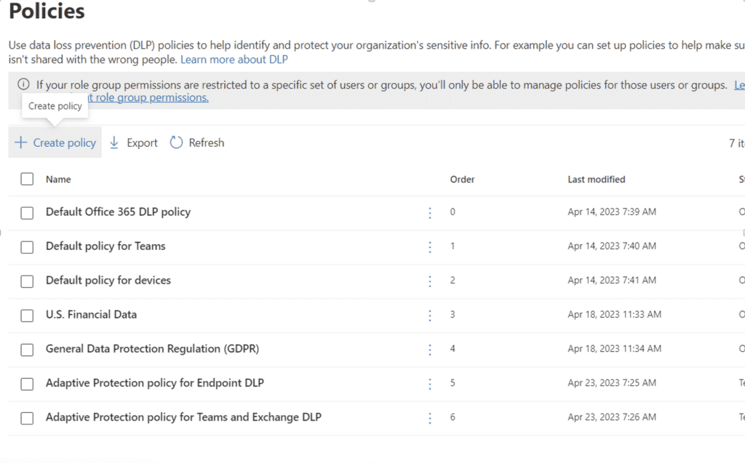Open Adaptive Protection policy for Endpoint DLP name
This screenshot has width=745, height=463.
coord(155,383)
